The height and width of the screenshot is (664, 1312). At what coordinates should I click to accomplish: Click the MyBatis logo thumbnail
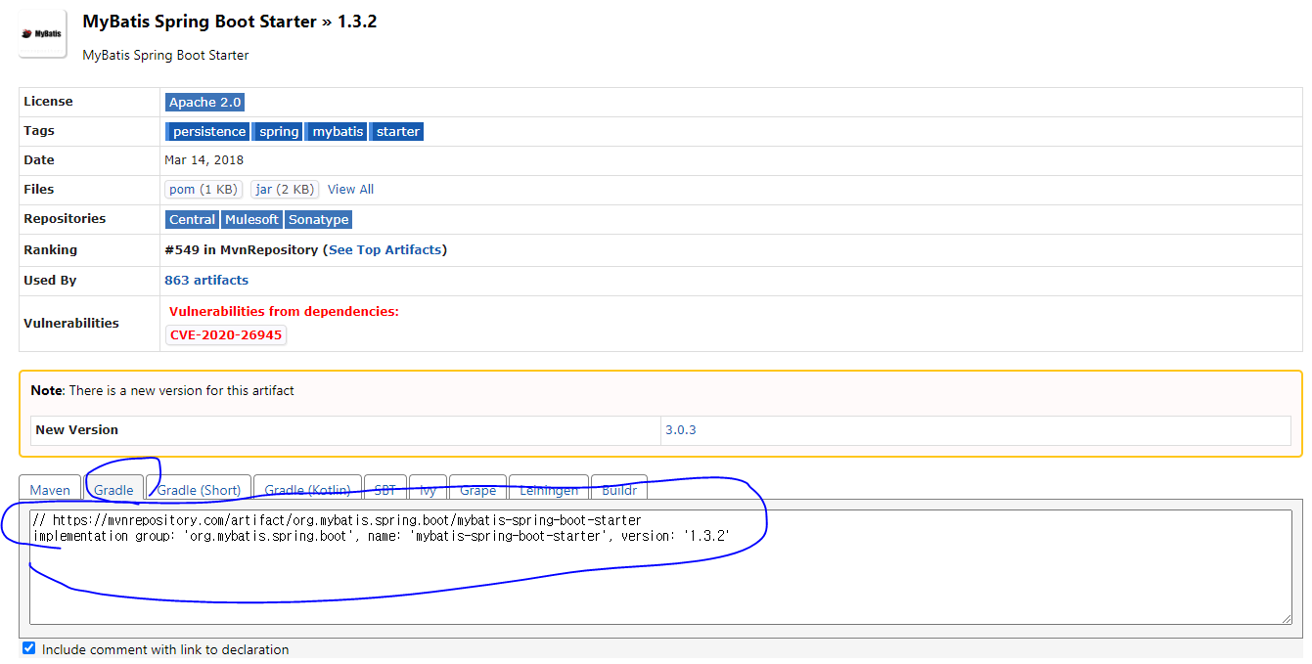click(x=43, y=33)
